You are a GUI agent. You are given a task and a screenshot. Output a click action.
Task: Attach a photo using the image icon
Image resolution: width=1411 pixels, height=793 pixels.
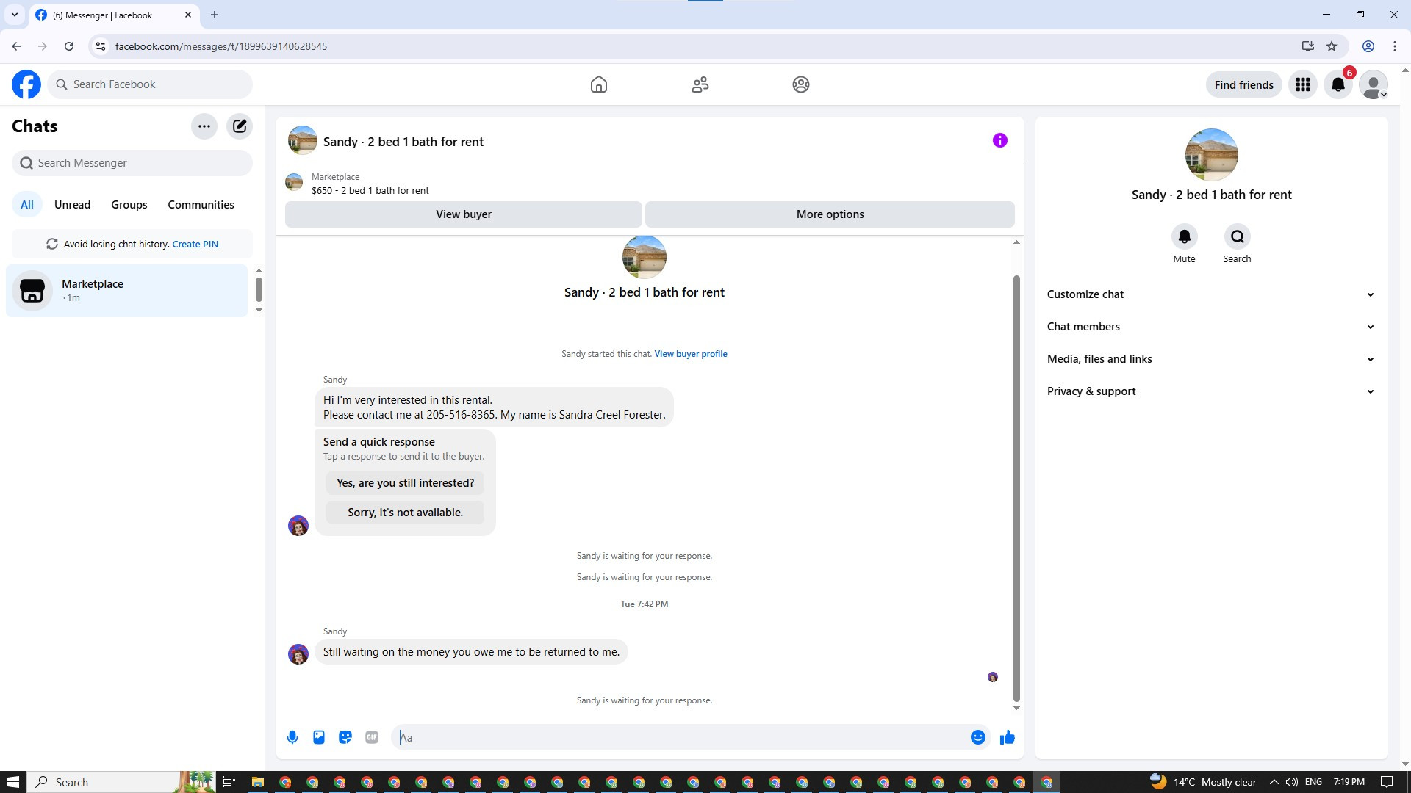pos(319,737)
